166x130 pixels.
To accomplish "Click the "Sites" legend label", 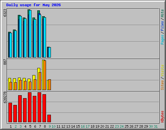I will click(x=162, y=85).
